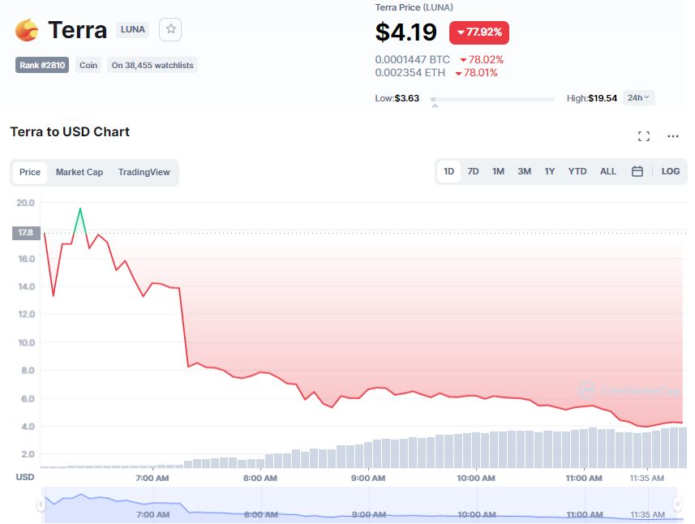Add Terra to watchlist with star icon

click(170, 30)
